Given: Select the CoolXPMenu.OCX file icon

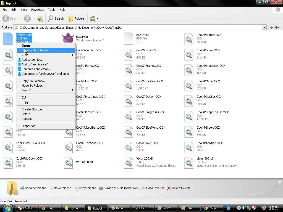Looking at the screenshot, I should (188, 85).
